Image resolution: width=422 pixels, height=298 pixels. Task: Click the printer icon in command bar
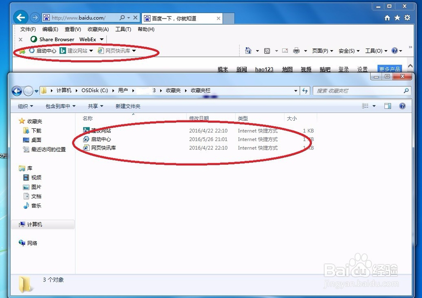tap(296, 51)
